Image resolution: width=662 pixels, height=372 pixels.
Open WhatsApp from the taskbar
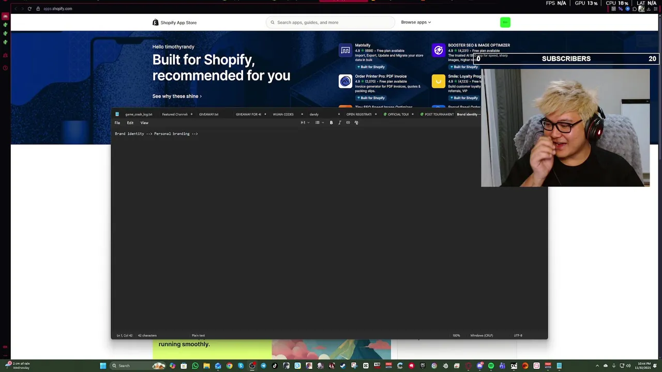195,366
